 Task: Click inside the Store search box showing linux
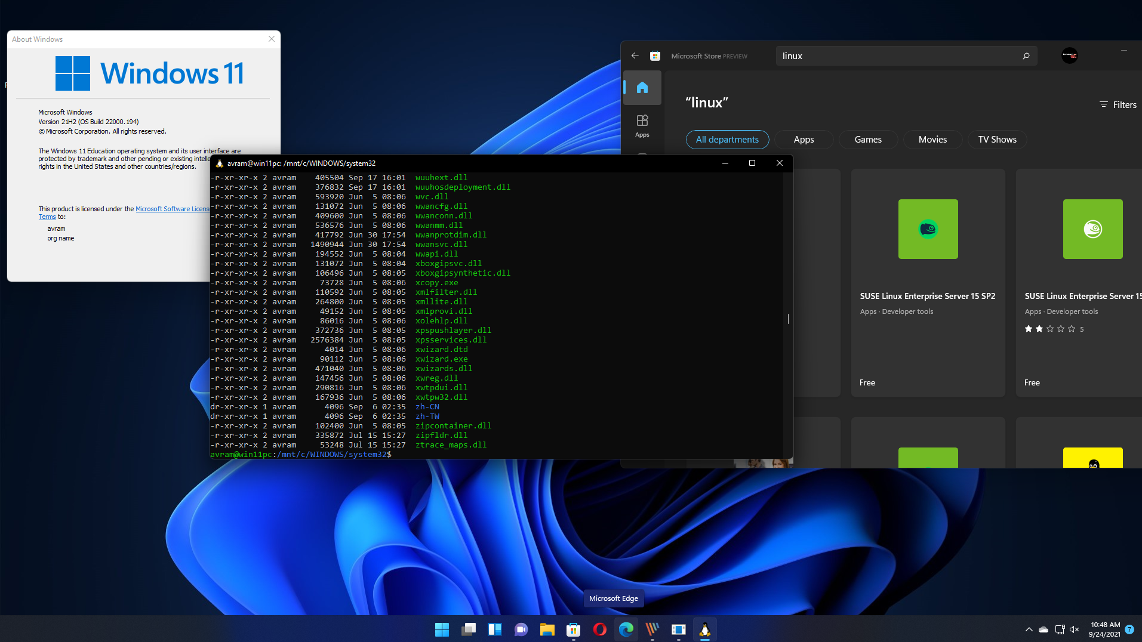coord(866,55)
